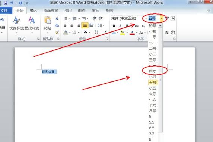Toggle strikethrough formatting
The image size is (213, 142).
click(136, 25)
